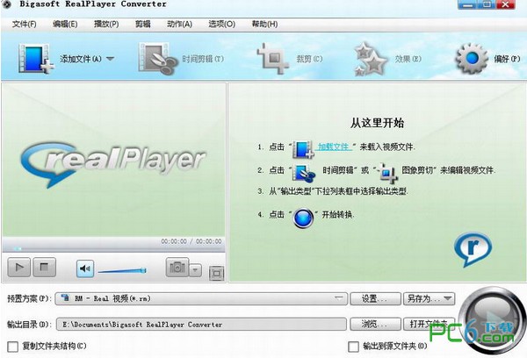The image size is (527, 358).
Task: Click the play button in preview
Action: [19, 268]
